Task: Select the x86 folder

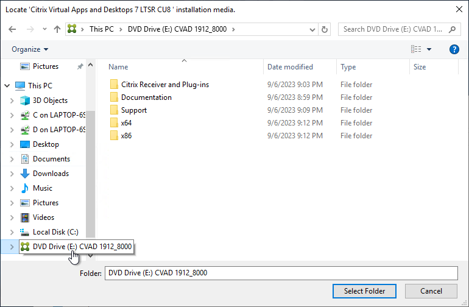Action: click(126, 136)
